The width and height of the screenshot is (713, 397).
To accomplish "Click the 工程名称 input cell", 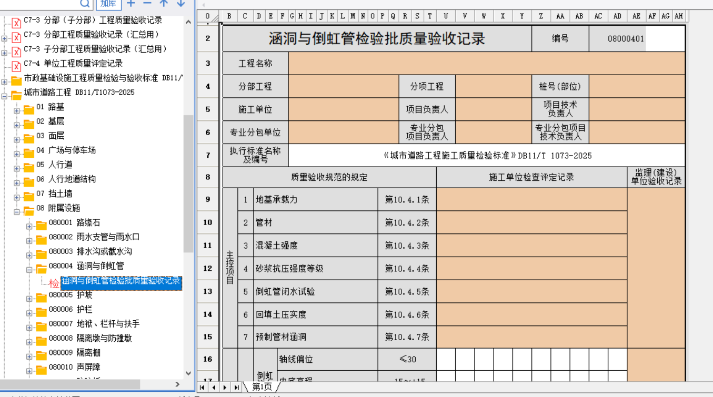I will 487,64.
